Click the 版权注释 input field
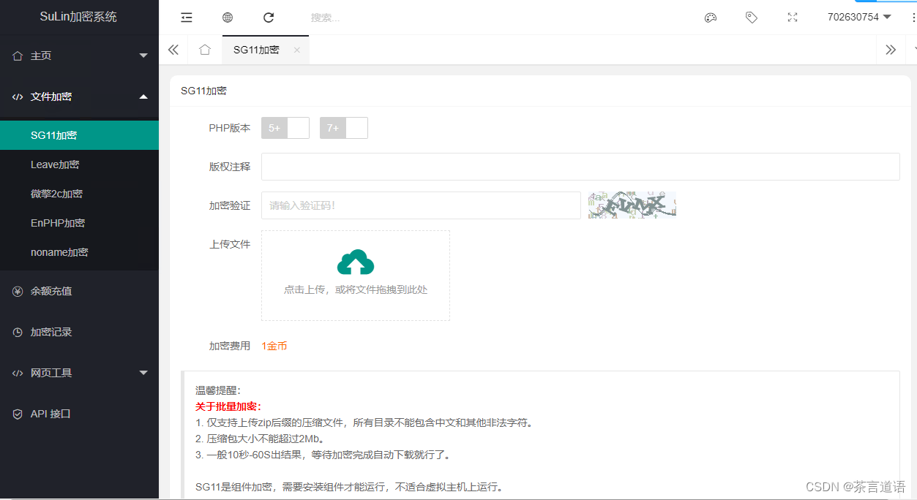Image resolution: width=917 pixels, height=500 pixels. click(580, 167)
